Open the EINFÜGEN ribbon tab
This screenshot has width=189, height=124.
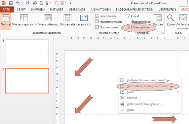38,9
